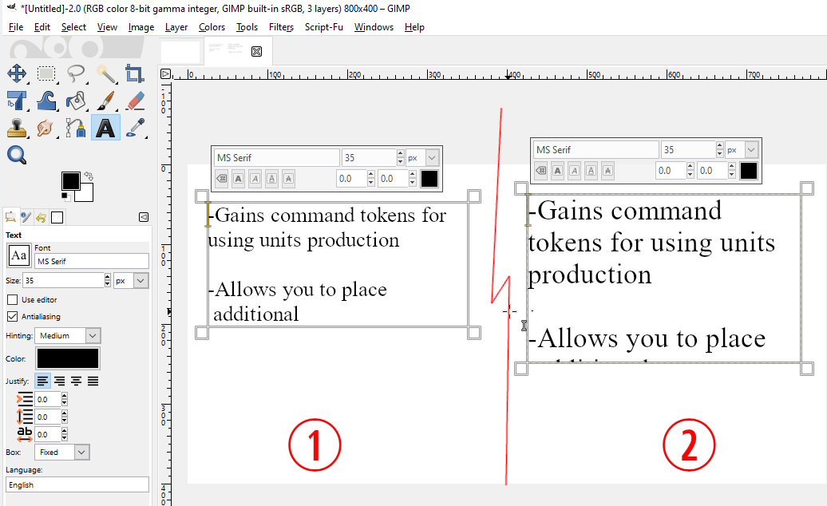
Task: Select the Fuzzy Select magic wand tool
Action: click(x=106, y=73)
